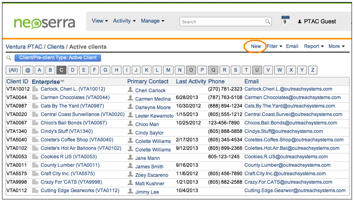Select the letter Q alphabet filter
The height and width of the screenshot is (201, 354).
point(213,70)
